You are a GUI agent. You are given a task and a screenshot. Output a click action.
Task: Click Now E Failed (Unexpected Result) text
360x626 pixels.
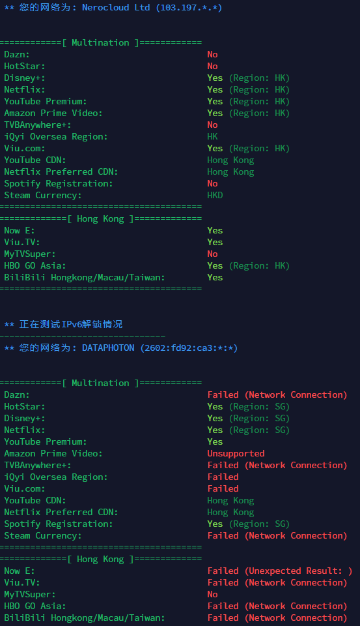[x=280, y=571]
